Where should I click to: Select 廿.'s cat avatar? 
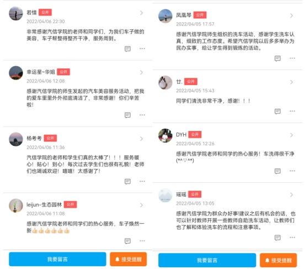tap(165, 83)
